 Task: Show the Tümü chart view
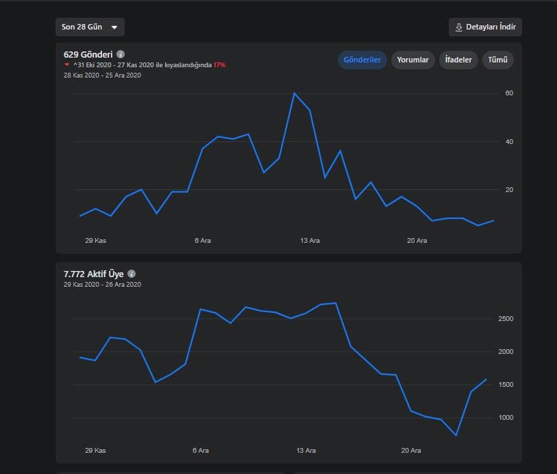coord(497,60)
